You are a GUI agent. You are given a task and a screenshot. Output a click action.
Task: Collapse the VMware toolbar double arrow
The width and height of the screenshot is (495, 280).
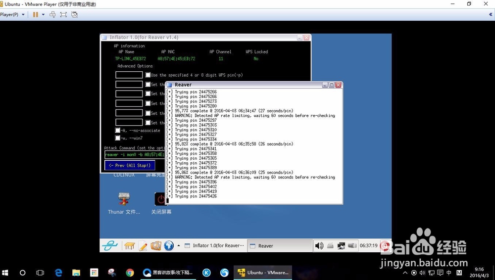490,14
